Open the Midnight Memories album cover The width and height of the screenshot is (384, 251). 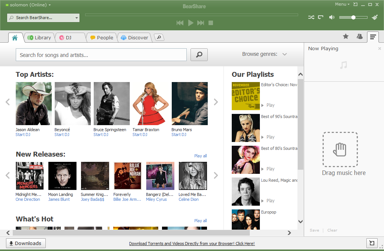coord(30,176)
